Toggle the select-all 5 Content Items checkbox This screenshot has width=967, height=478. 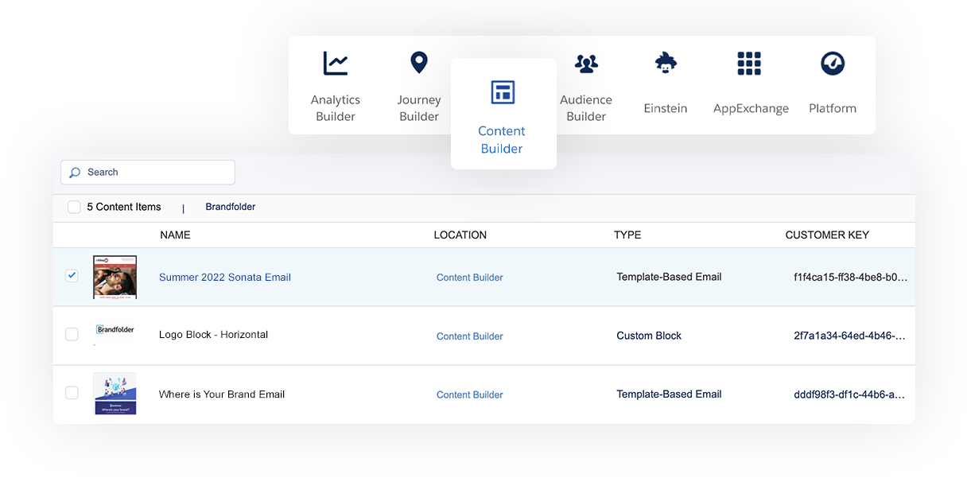(x=74, y=207)
